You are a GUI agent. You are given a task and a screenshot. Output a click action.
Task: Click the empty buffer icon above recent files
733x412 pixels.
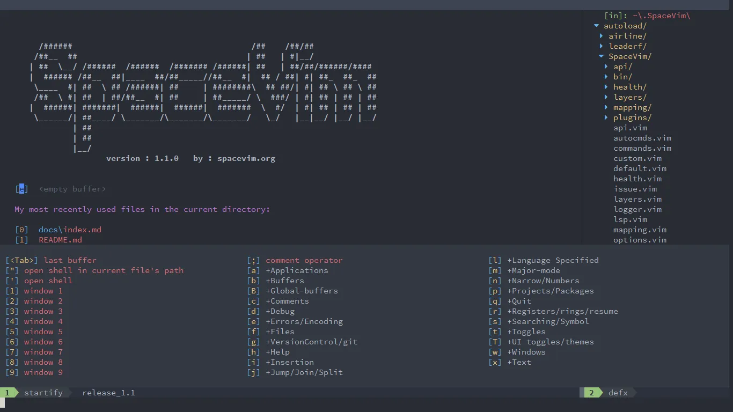click(21, 188)
